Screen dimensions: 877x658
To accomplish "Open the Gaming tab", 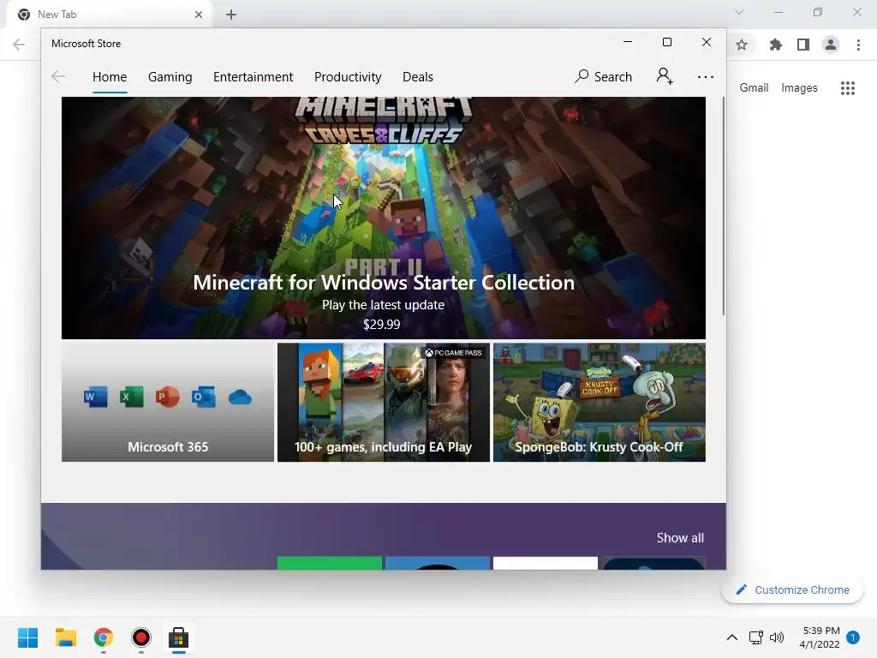I will pos(170,77).
